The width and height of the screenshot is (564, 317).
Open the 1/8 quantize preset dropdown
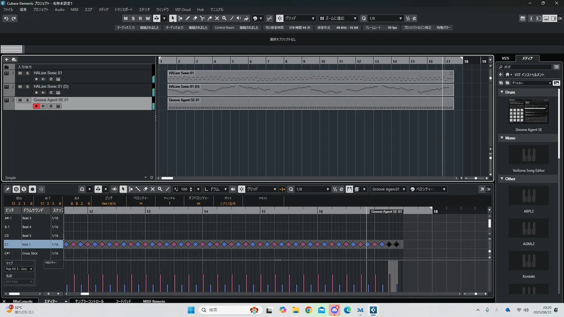click(400, 18)
